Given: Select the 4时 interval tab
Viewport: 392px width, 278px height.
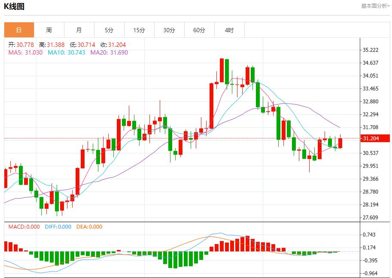Looking at the screenshot, I should (229, 30).
